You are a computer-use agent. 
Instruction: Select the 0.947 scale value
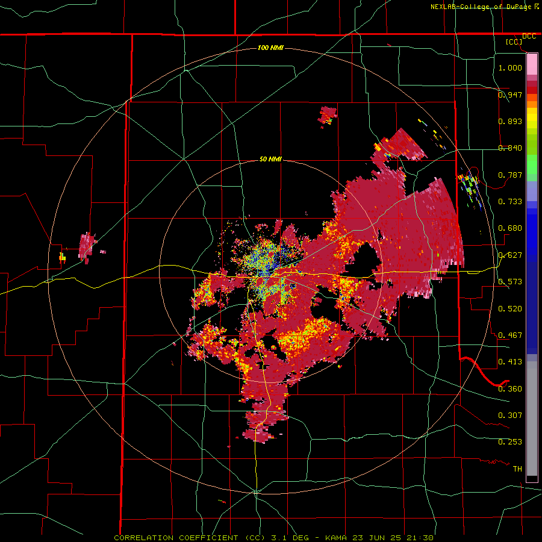(510, 95)
